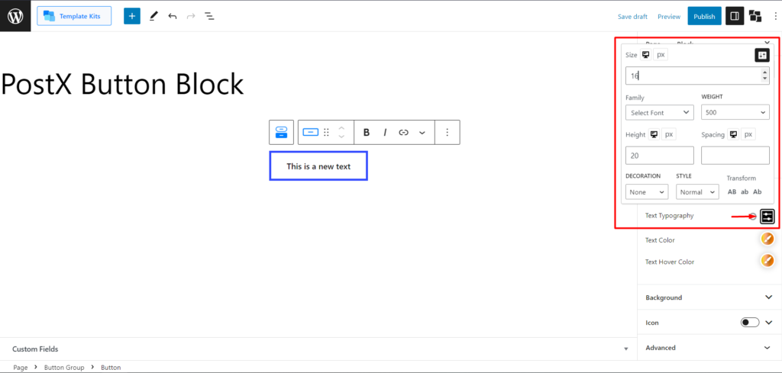Click the Text Typography label

[x=669, y=216]
